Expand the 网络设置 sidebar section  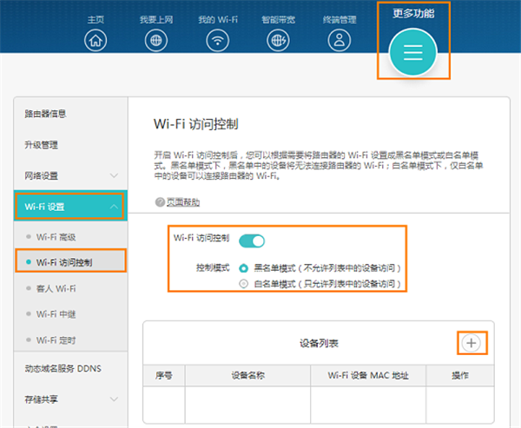click(x=114, y=175)
